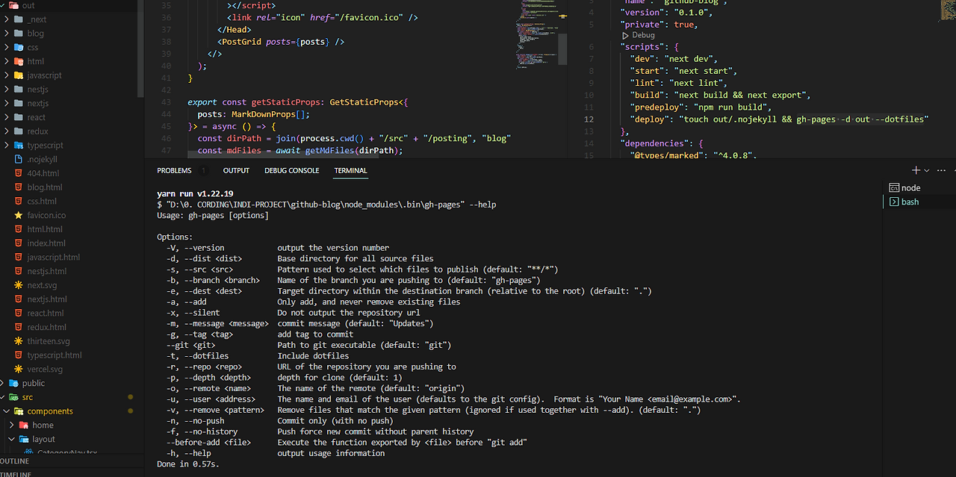Switch to the DEBUG CONSOLE tab
This screenshot has width=956, height=477.
tap(291, 170)
